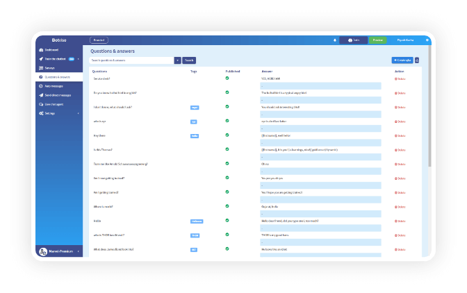Click the page's vertical scrollbar thumb
Viewport: 467px width, 293px height.
[x=429, y=106]
